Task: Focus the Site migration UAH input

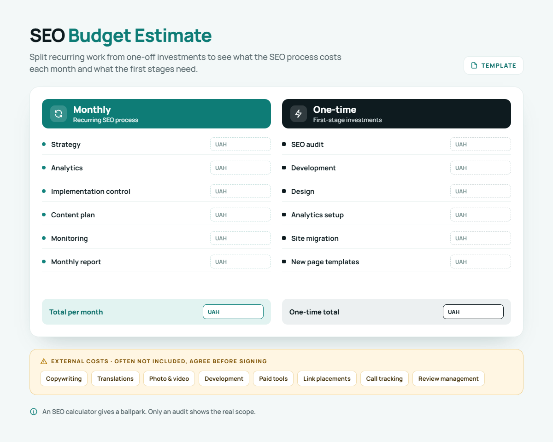Action: coord(481,238)
